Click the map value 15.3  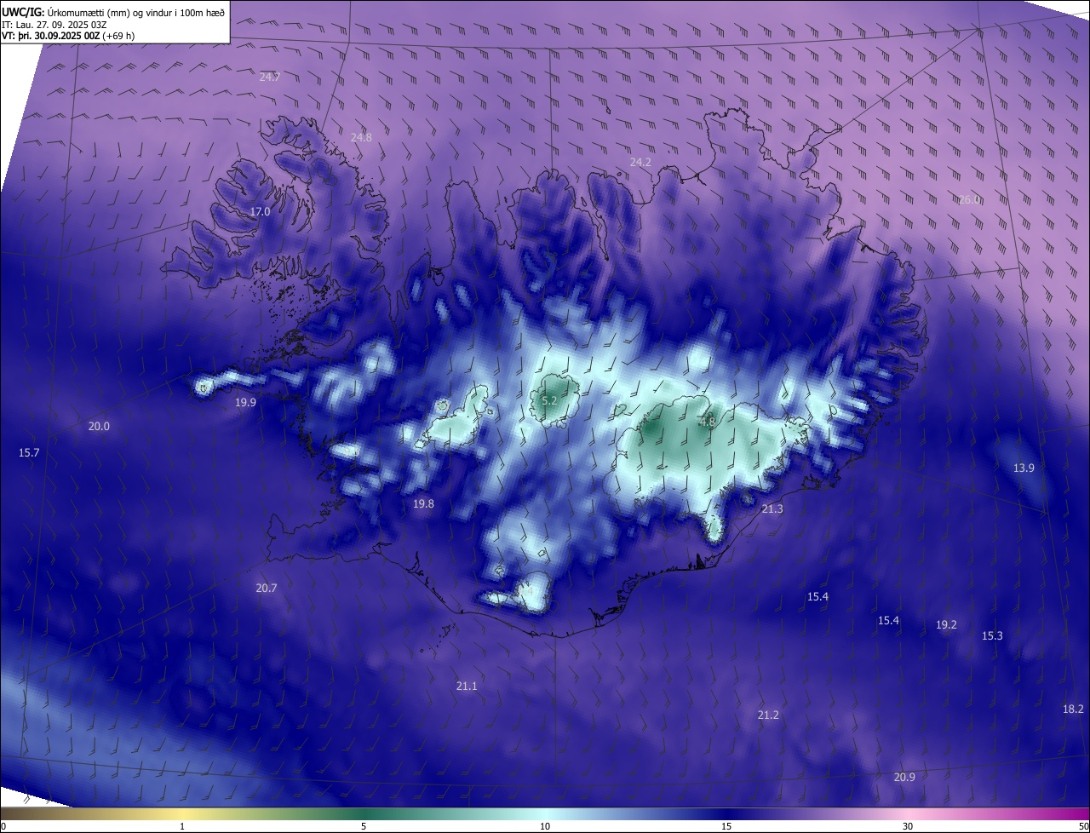(x=992, y=635)
